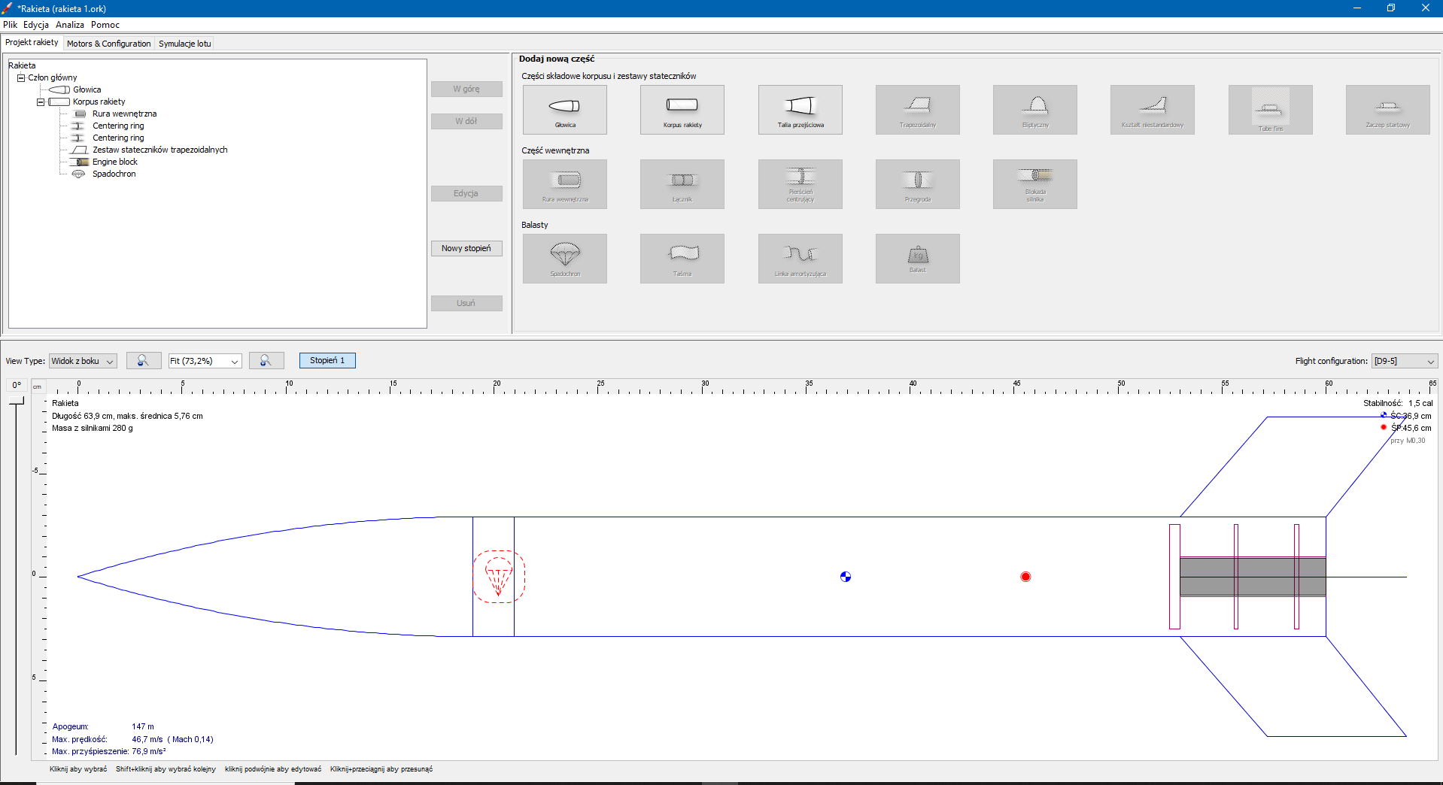
Task: Select Engine block in component tree
Action: pos(114,162)
